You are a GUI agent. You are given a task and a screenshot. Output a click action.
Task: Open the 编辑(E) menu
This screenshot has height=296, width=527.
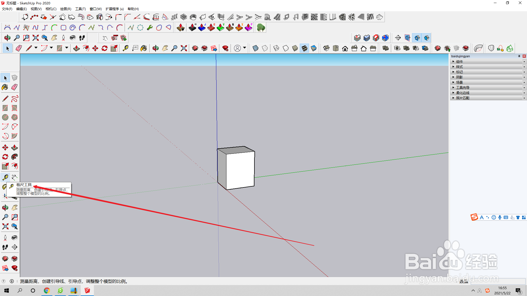21,9
